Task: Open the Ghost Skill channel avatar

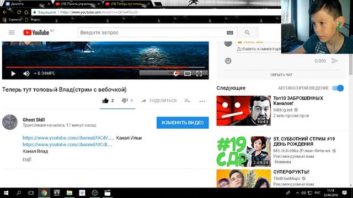Action: (10, 122)
